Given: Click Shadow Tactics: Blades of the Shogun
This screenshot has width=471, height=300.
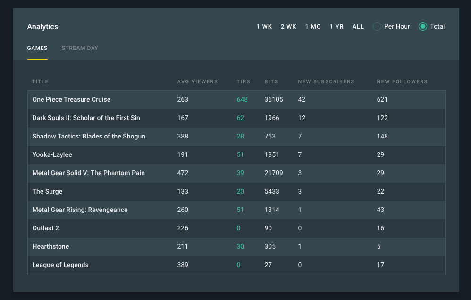Looking at the screenshot, I should (x=89, y=136).
